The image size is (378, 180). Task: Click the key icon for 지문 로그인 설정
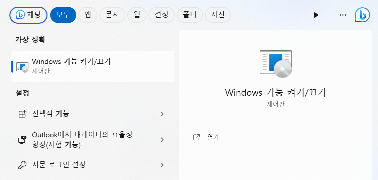click(x=22, y=165)
